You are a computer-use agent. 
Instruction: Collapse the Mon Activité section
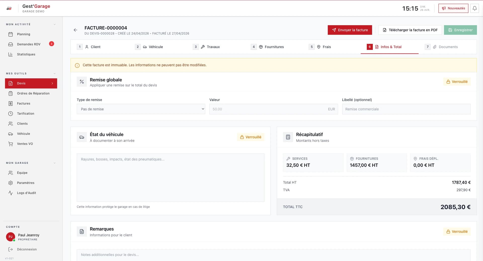[55, 24]
